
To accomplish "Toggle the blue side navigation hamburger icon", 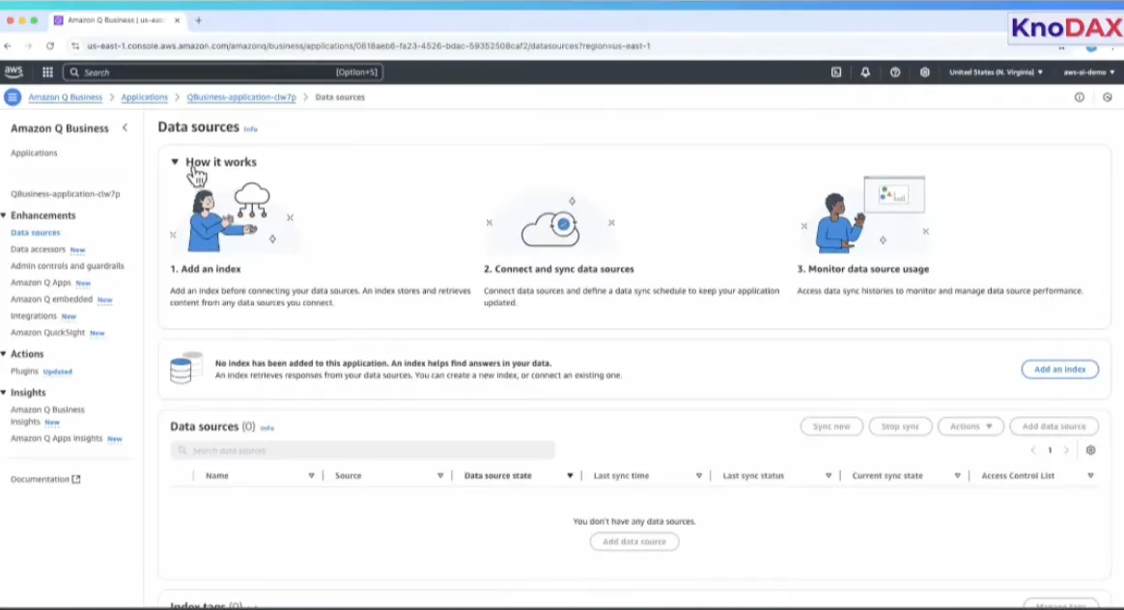I will 13,97.
